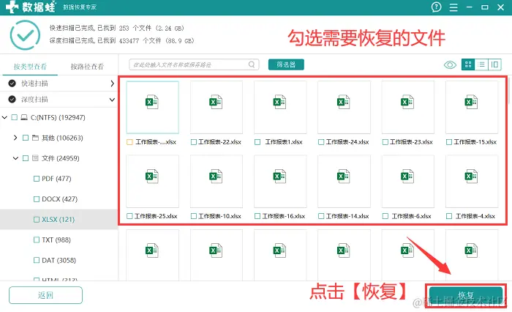Click the C:(NTFS) drive icon
The height and width of the screenshot is (312, 512).
(24, 117)
